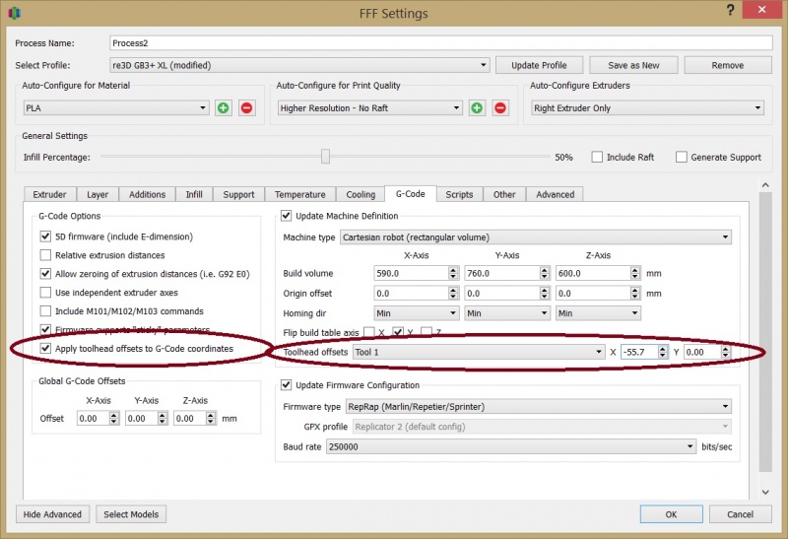788x539 pixels.
Task: Click red minus icon next to PLA material
Action: click(x=246, y=107)
